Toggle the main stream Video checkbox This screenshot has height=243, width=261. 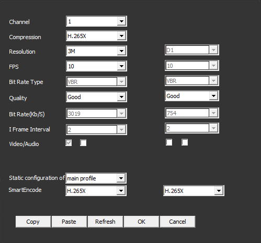tap(69, 143)
